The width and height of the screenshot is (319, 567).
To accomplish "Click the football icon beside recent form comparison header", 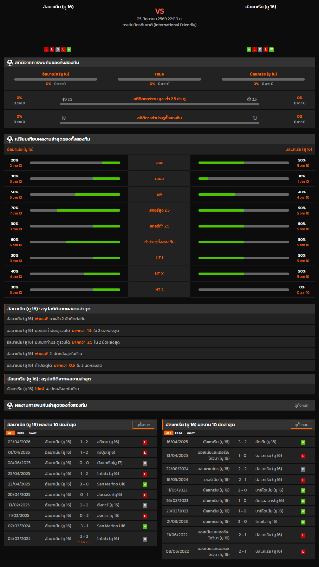I will point(10,139).
